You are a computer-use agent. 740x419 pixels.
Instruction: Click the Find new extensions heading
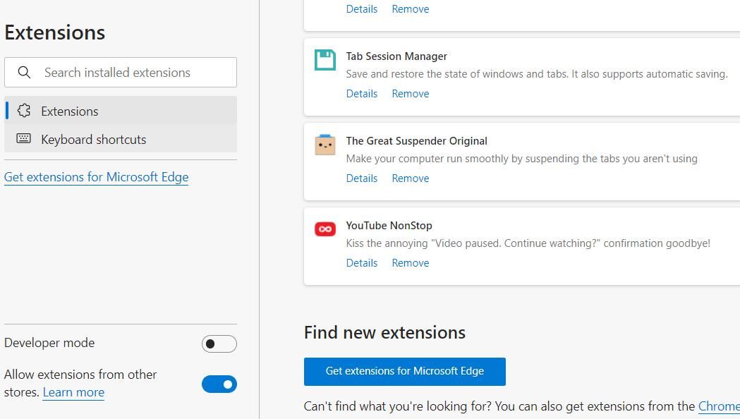384,333
